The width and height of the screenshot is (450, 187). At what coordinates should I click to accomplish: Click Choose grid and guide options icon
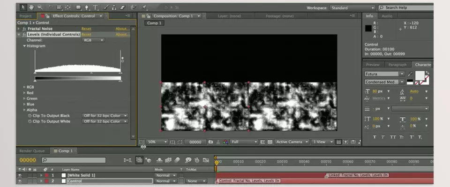click(x=172, y=142)
